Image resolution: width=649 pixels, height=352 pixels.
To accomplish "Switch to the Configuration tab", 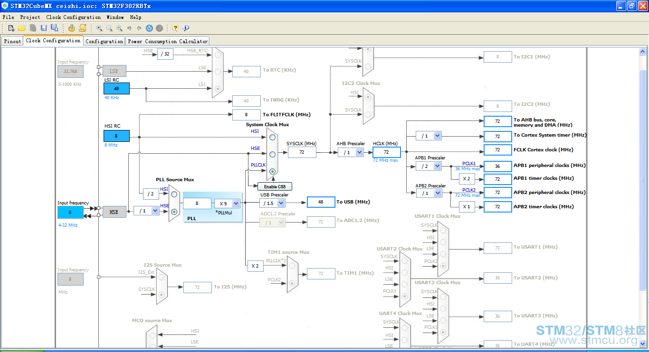I will pos(105,41).
